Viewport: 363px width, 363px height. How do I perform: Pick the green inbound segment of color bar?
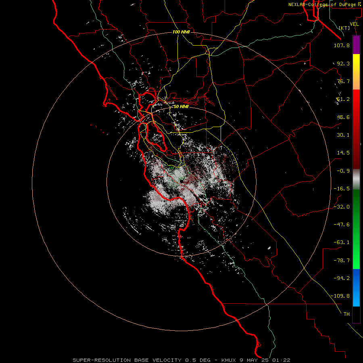point(356,229)
